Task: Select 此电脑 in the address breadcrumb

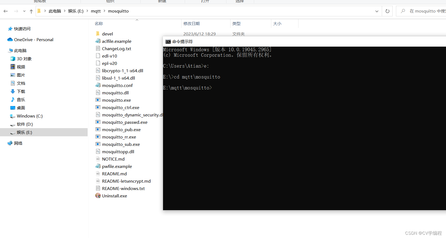Action: 55,11
